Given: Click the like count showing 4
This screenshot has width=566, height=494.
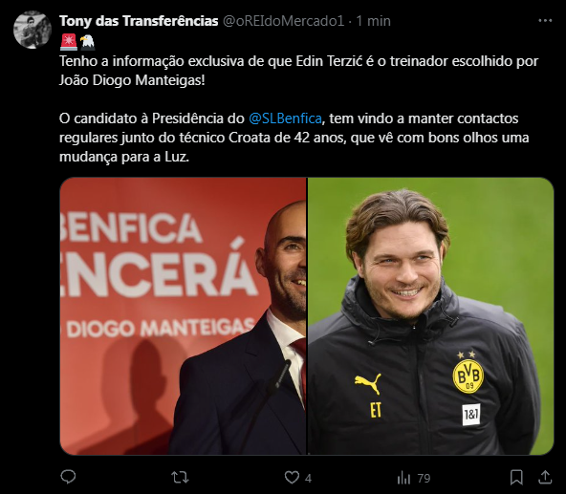Looking at the screenshot, I should click(308, 478).
